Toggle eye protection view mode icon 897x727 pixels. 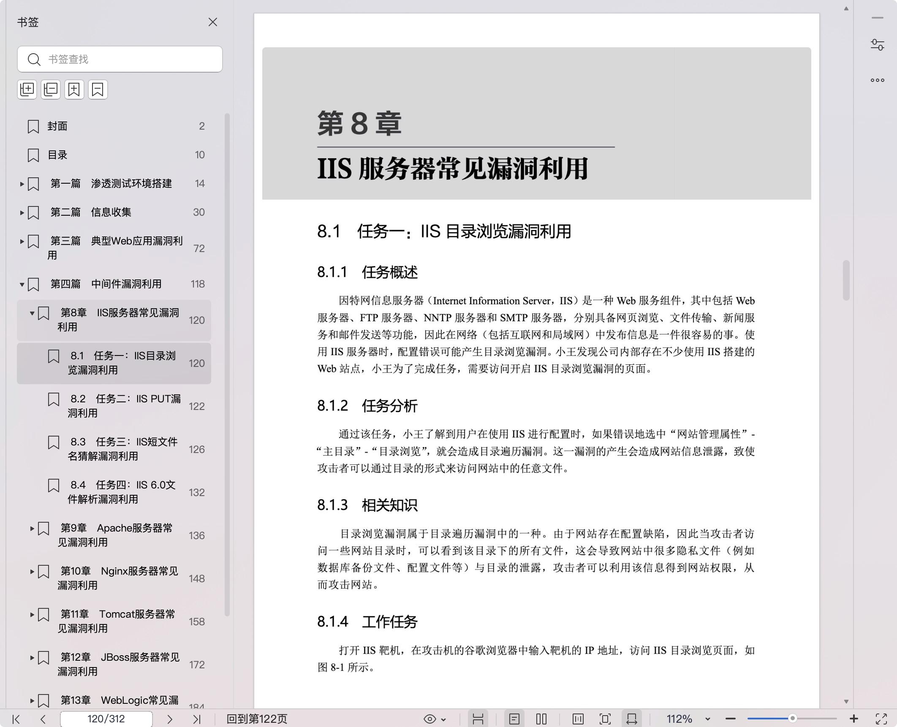click(430, 719)
